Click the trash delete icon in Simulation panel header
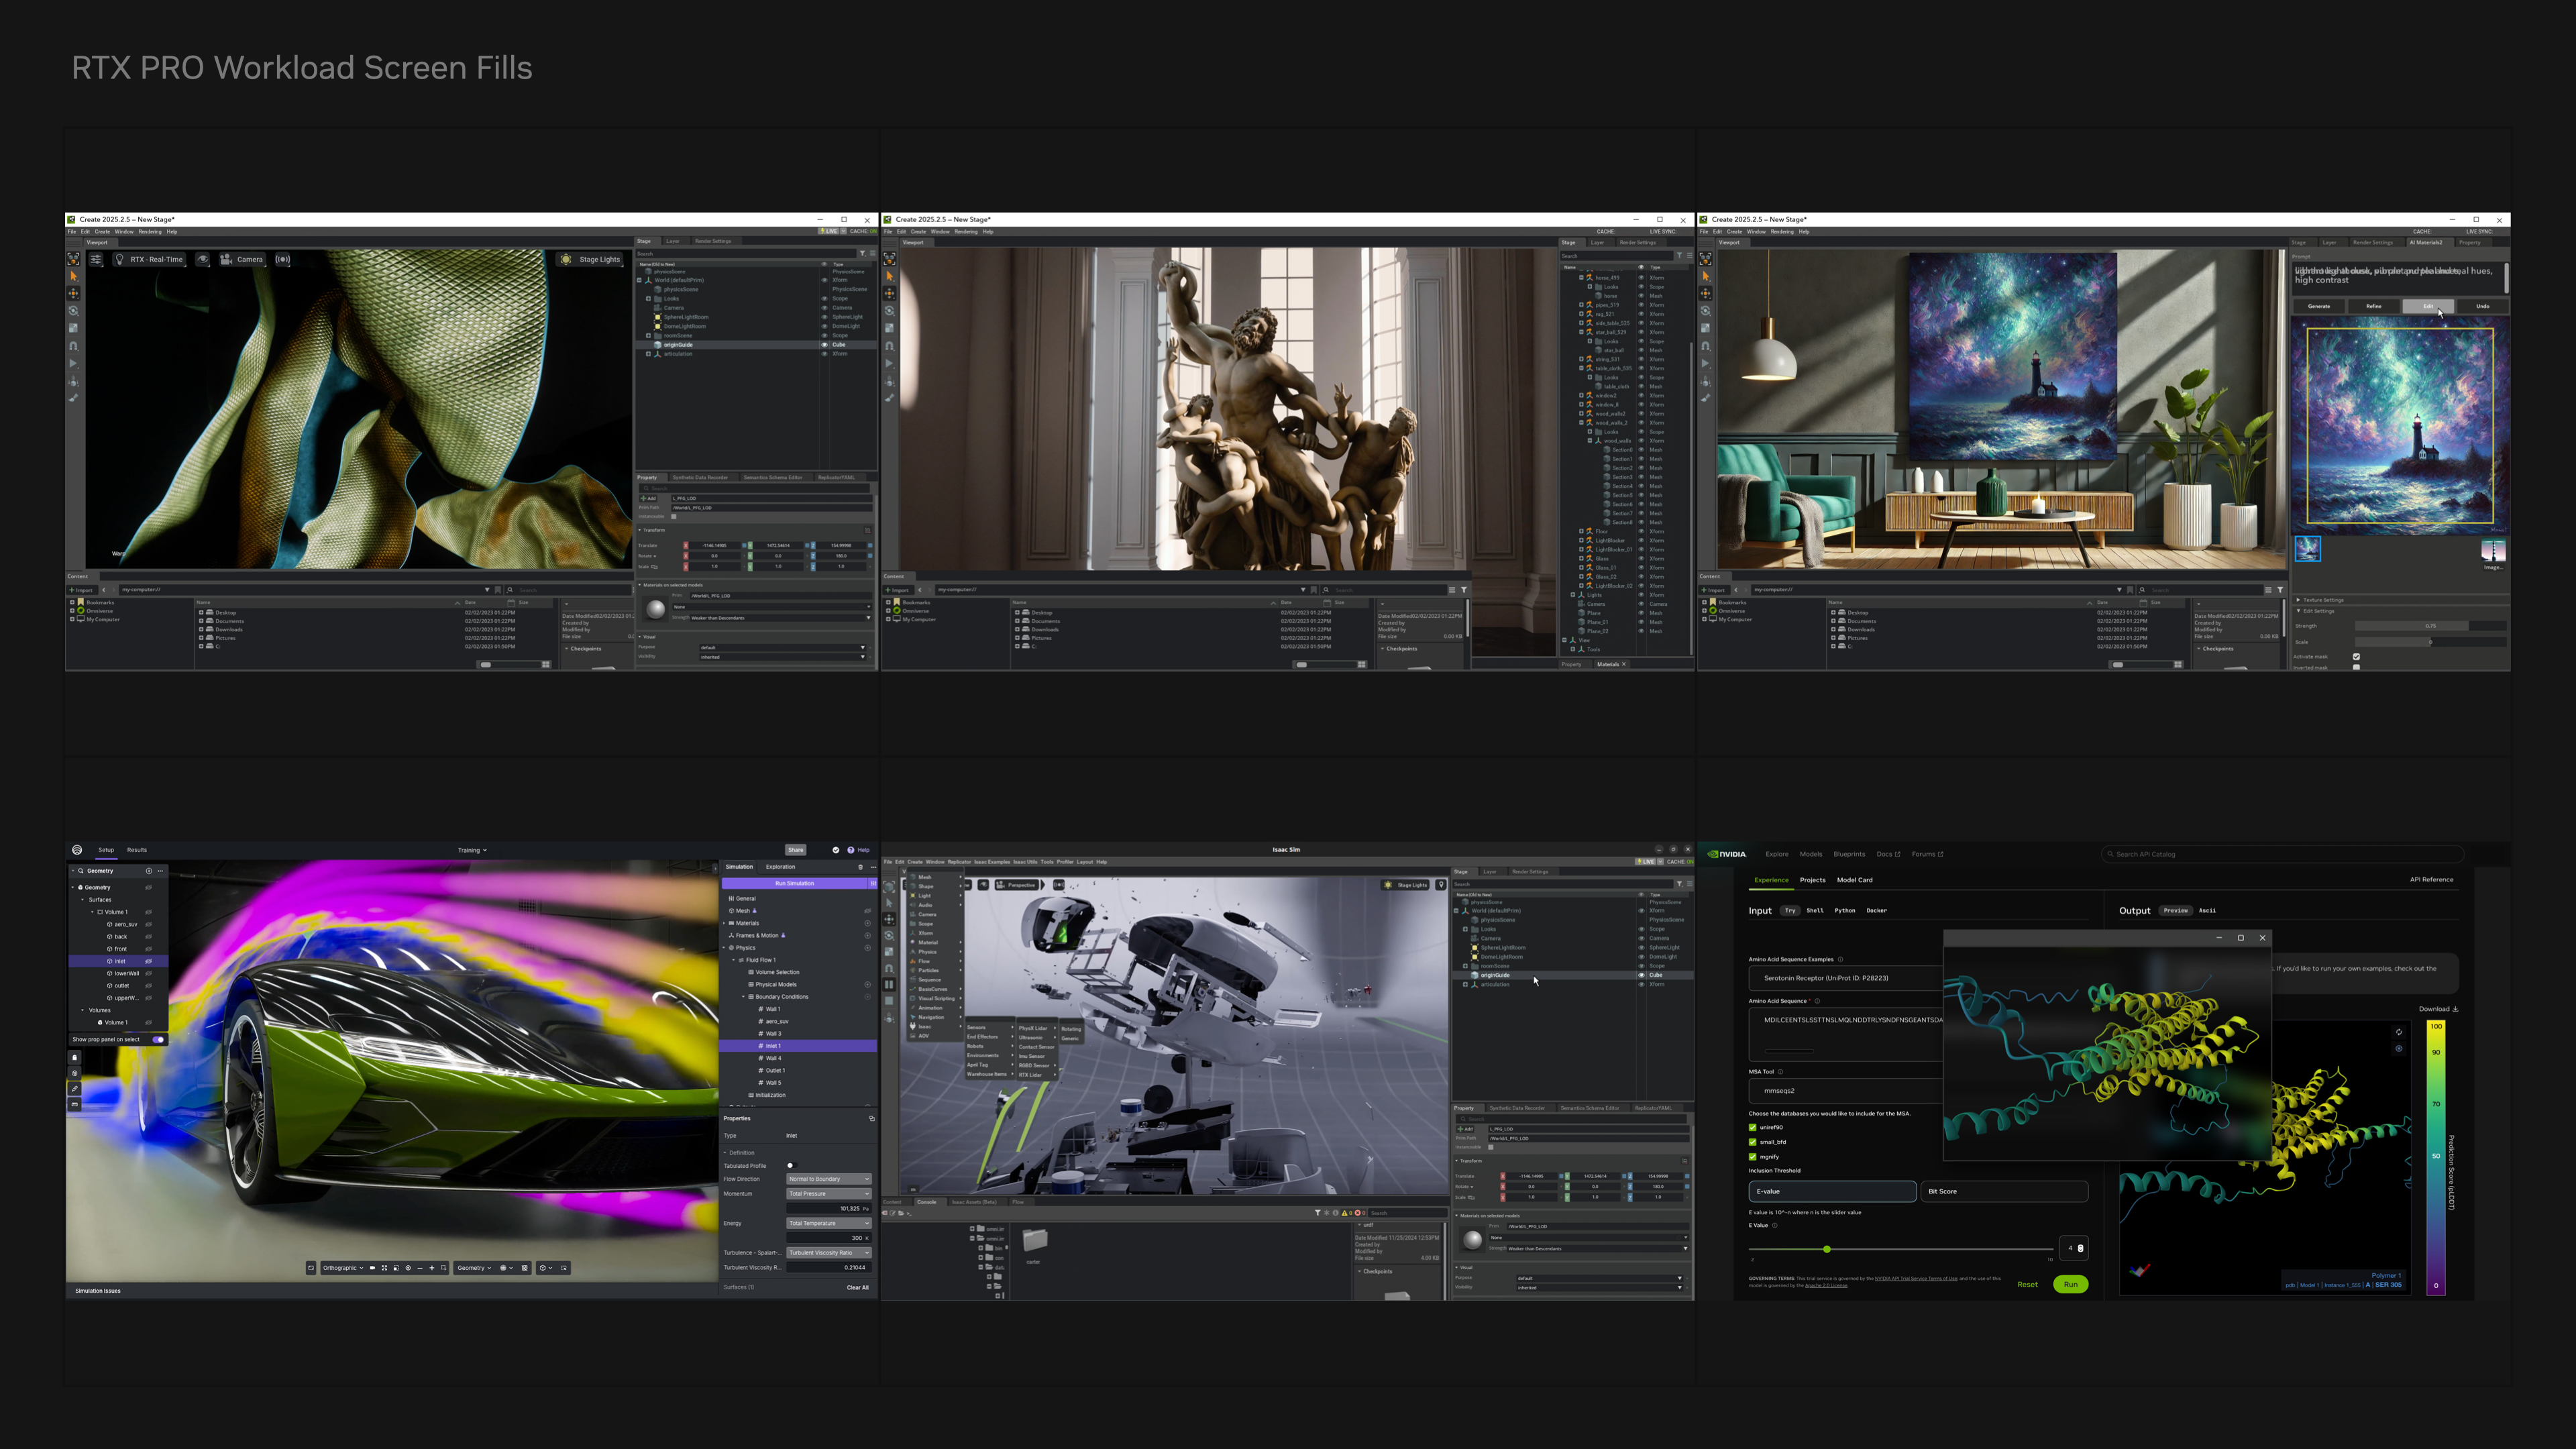The width and height of the screenshot is (2576, 1449). (x=860, y=867)
